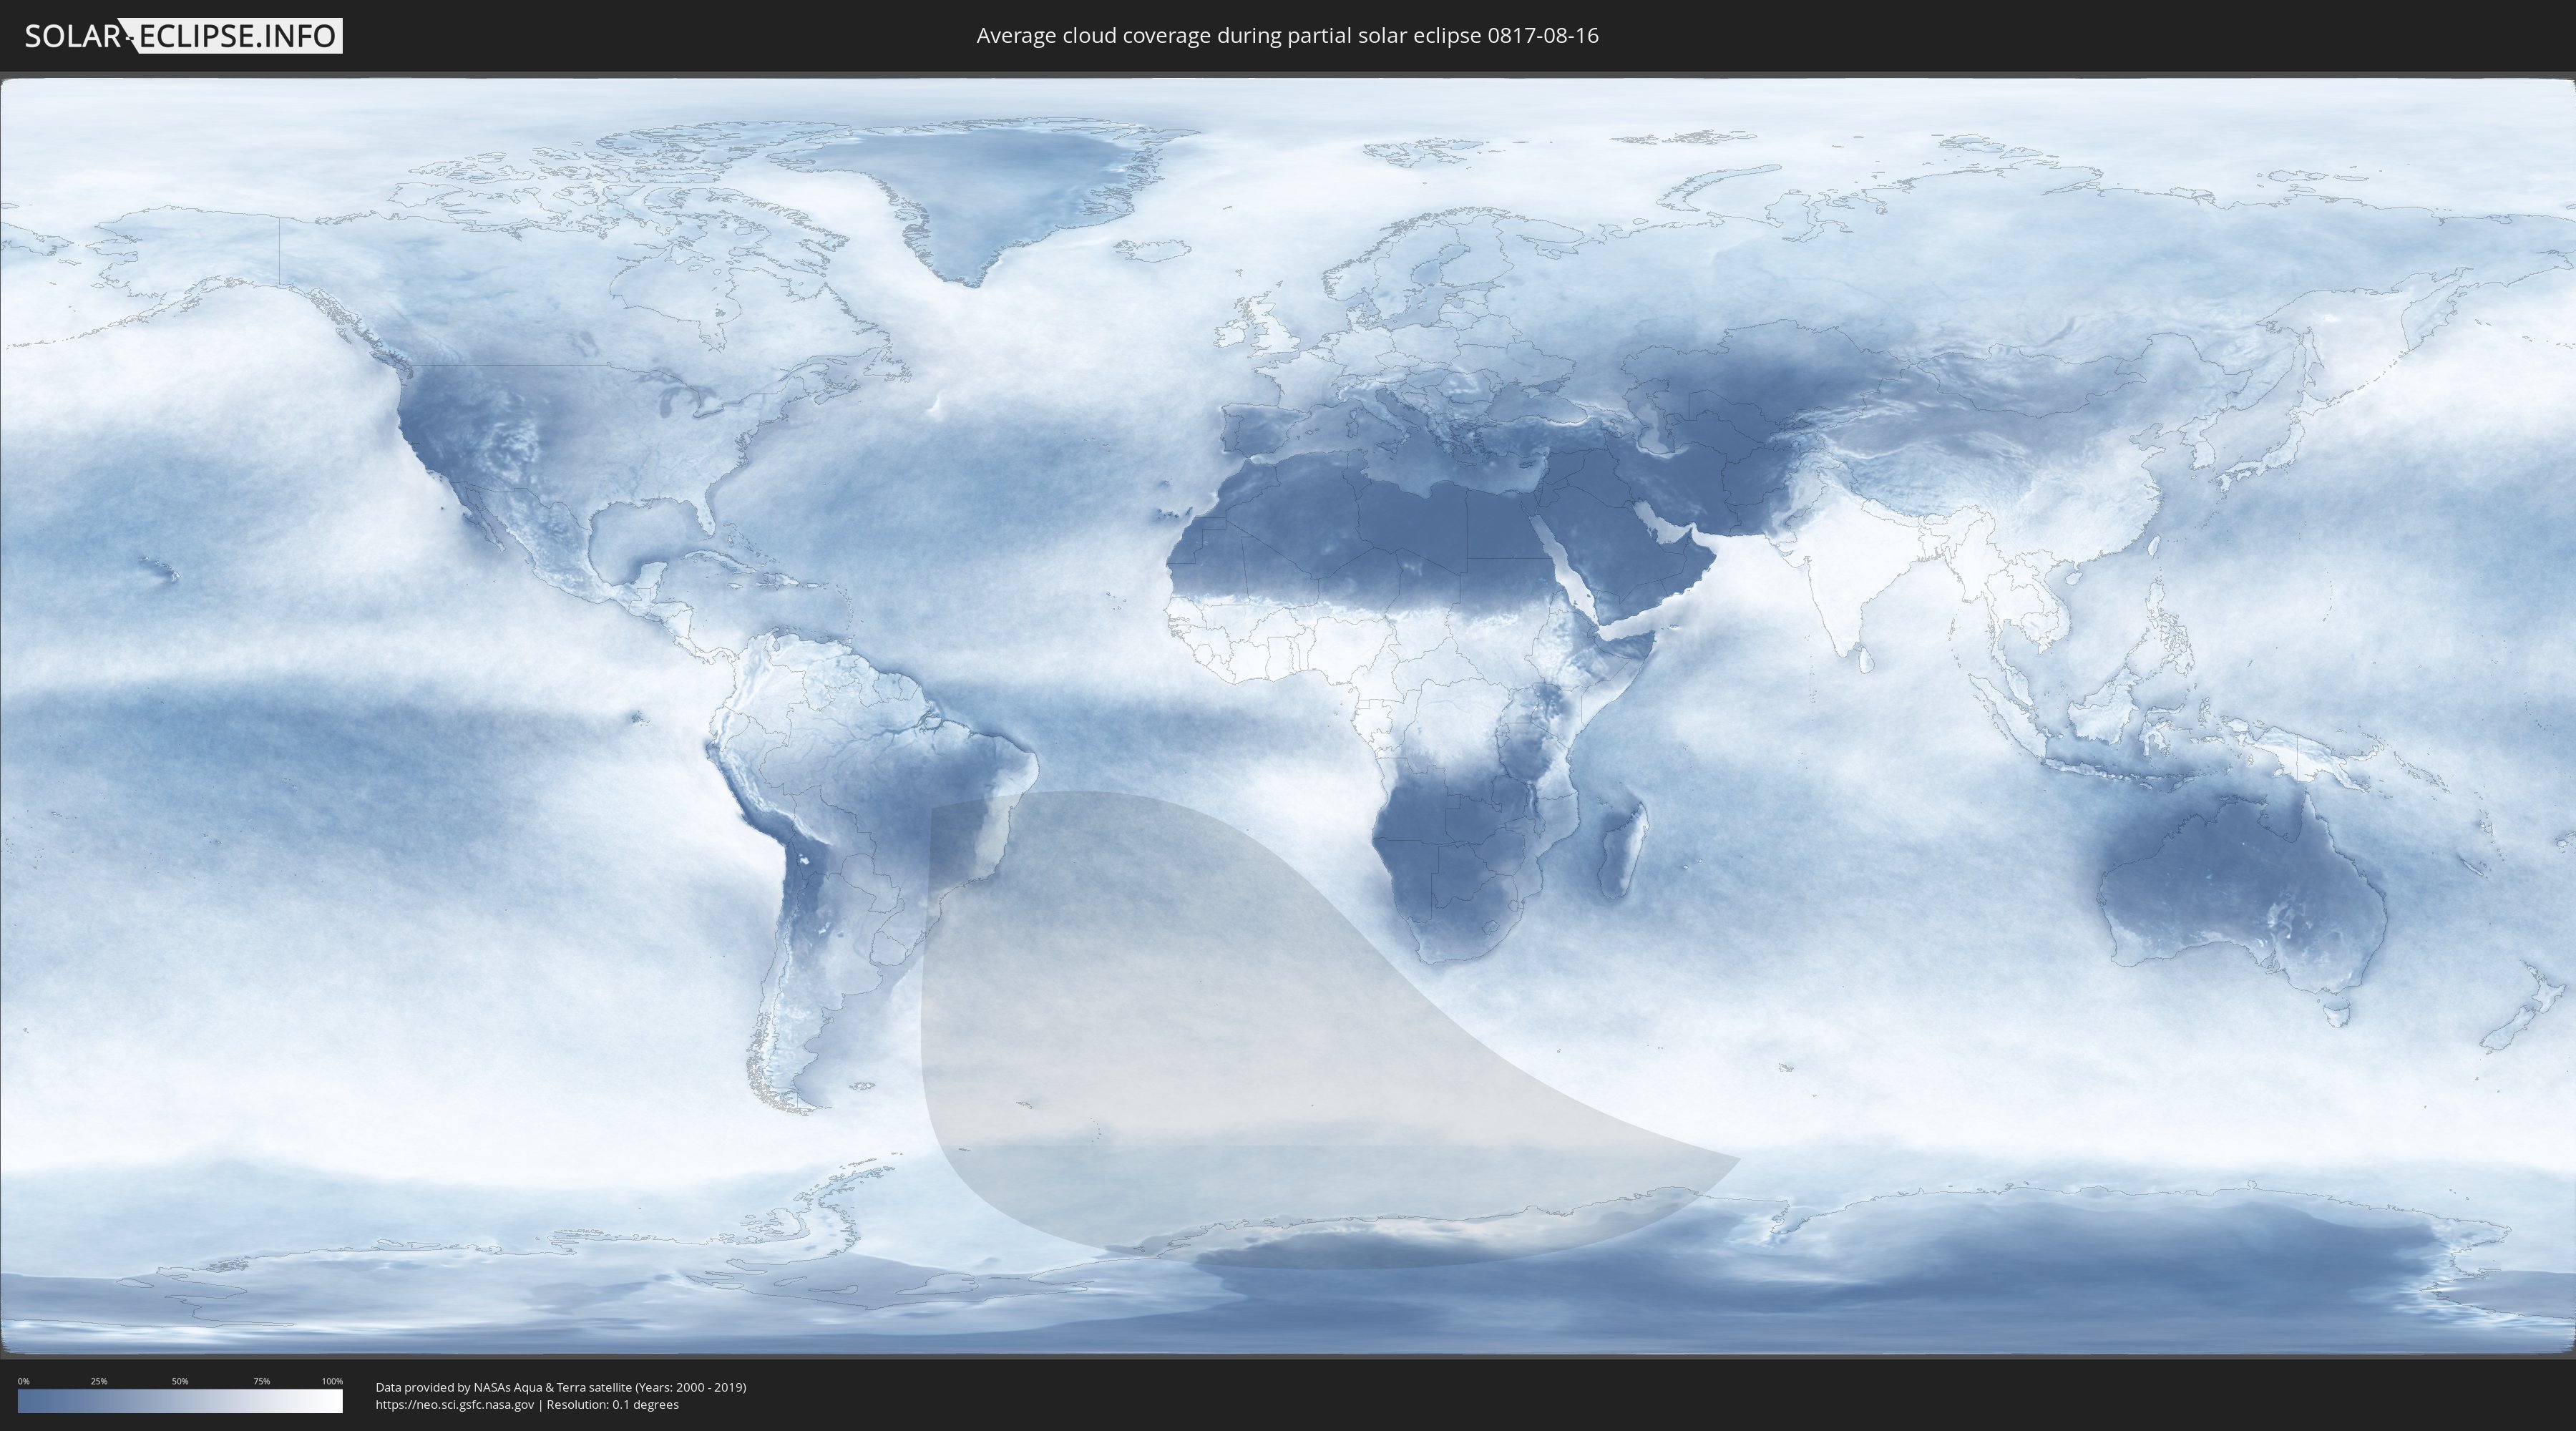Click the NASA Aqua & Terra data credit
The image size is (2576, 1431).
pyautogui.click(x=560, y=1387)
